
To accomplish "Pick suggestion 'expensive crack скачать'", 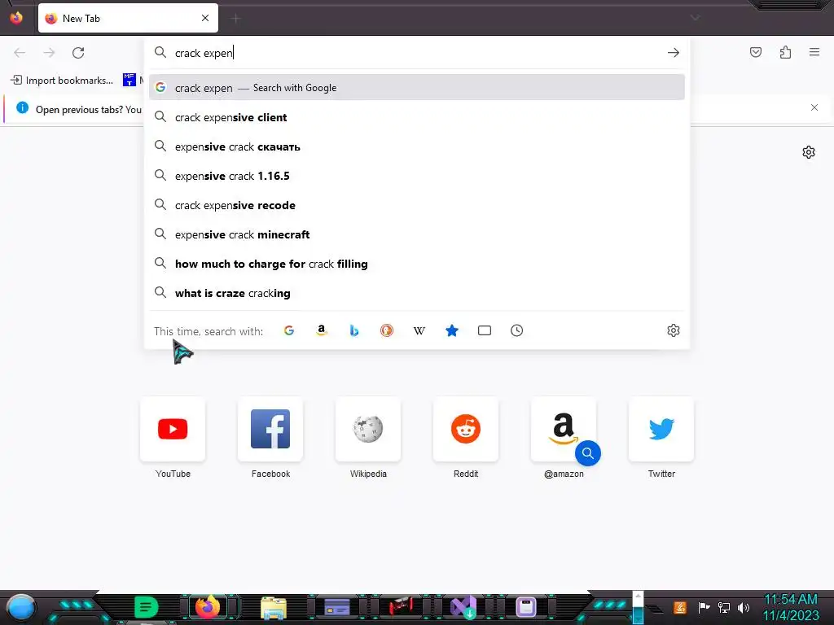I will click(x=416, y=146).
